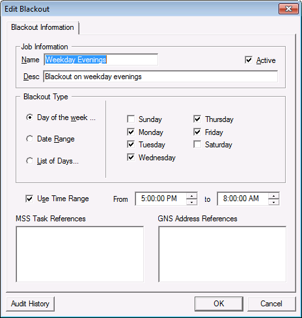The height and width of the screenshot is (318, 302).
Task: Decrease the 'to' time with down spinner
Action: coord(273,202)
